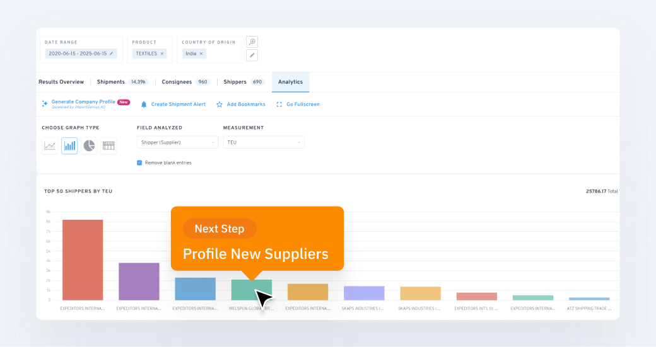Click the 25786.17 Total value text
This screenshot has height=347, width=656.
point(602,191)
